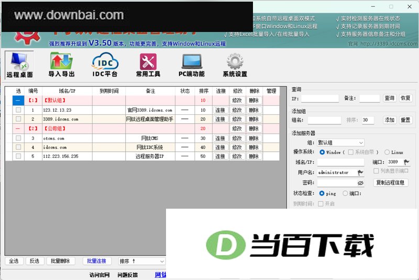Check the checkbox for row 3389.idccms.com

[18, 119]
